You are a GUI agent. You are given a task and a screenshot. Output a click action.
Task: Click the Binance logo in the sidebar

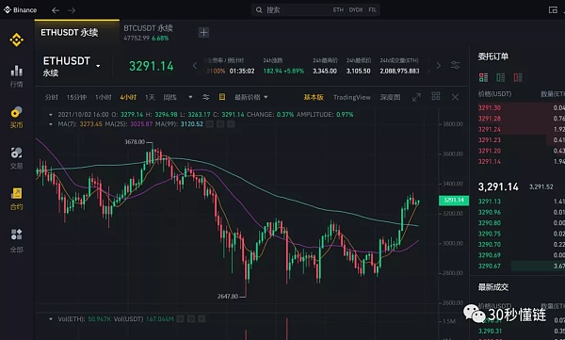click(x=17, y=40)
